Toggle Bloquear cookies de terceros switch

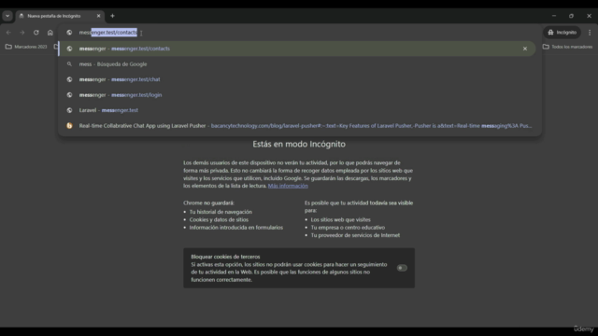pyautogui.click(x=402, y=268)
